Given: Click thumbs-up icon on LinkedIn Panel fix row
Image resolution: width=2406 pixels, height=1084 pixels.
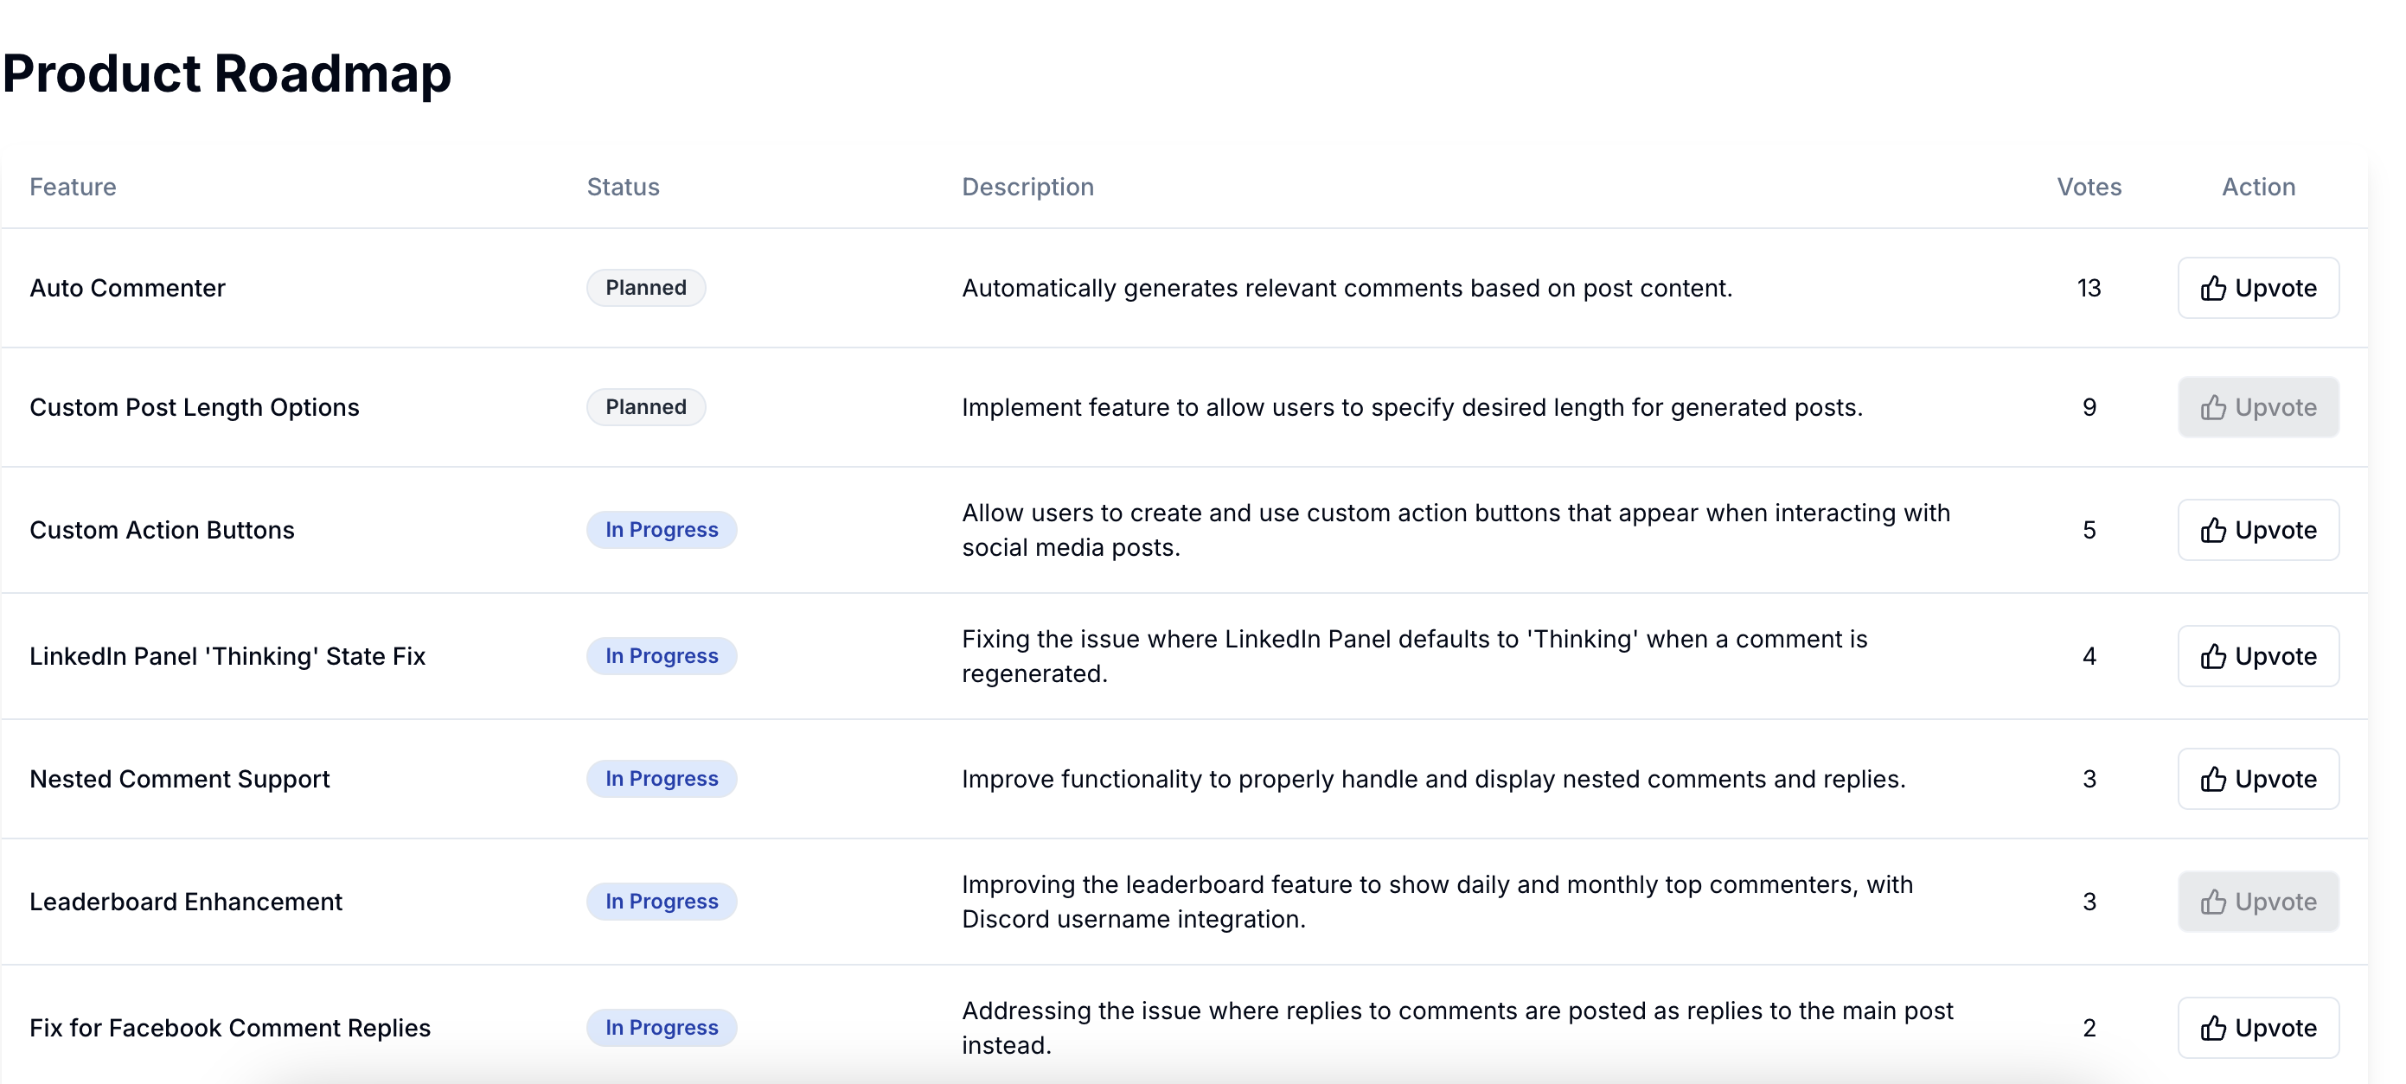Looking at the screenshot, I should tap(2211, 656).
